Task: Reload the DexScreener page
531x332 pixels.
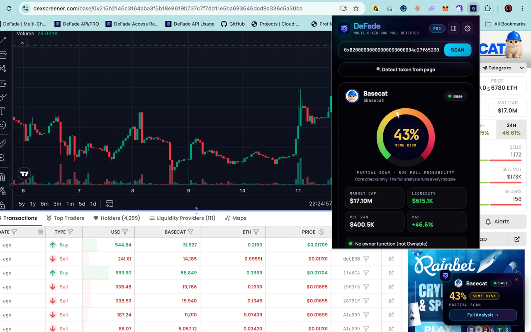Action: (x=9, y=8)
